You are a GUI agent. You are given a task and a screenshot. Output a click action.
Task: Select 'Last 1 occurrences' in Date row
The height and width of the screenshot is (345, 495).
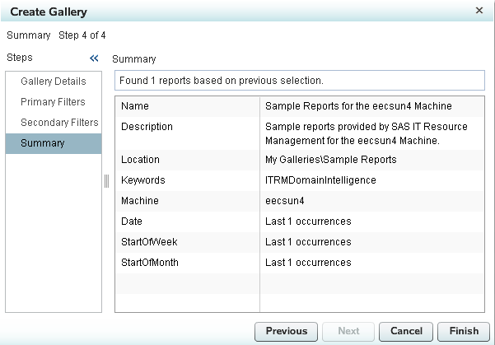308,221
